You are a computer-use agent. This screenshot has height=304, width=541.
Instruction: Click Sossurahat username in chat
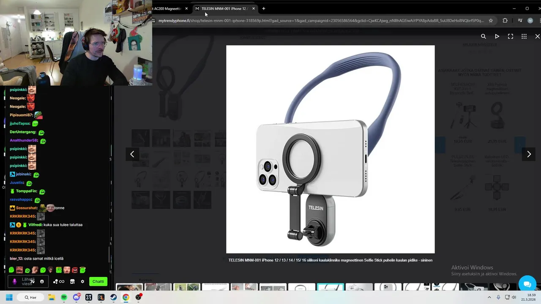[x=27, y=208]
